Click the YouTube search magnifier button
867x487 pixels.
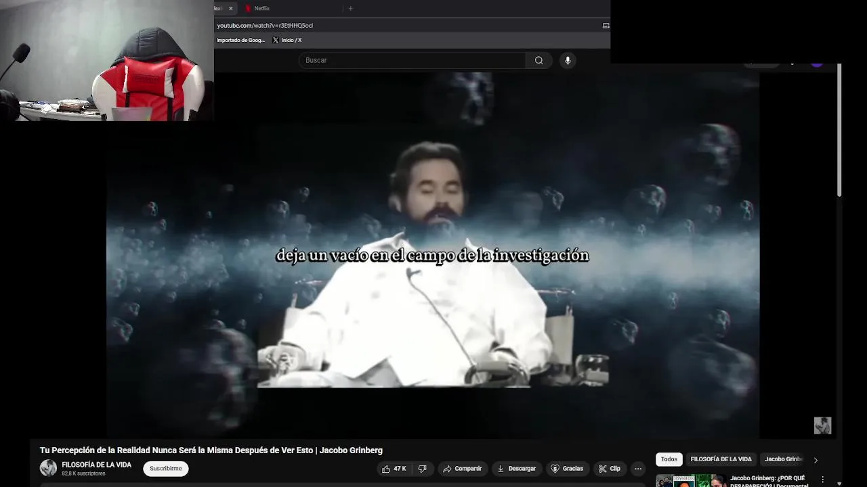[539, 60]
